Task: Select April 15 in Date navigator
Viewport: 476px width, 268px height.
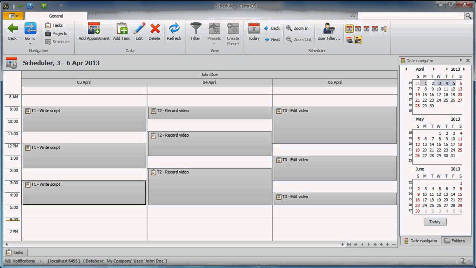Action: click(425, 95)
